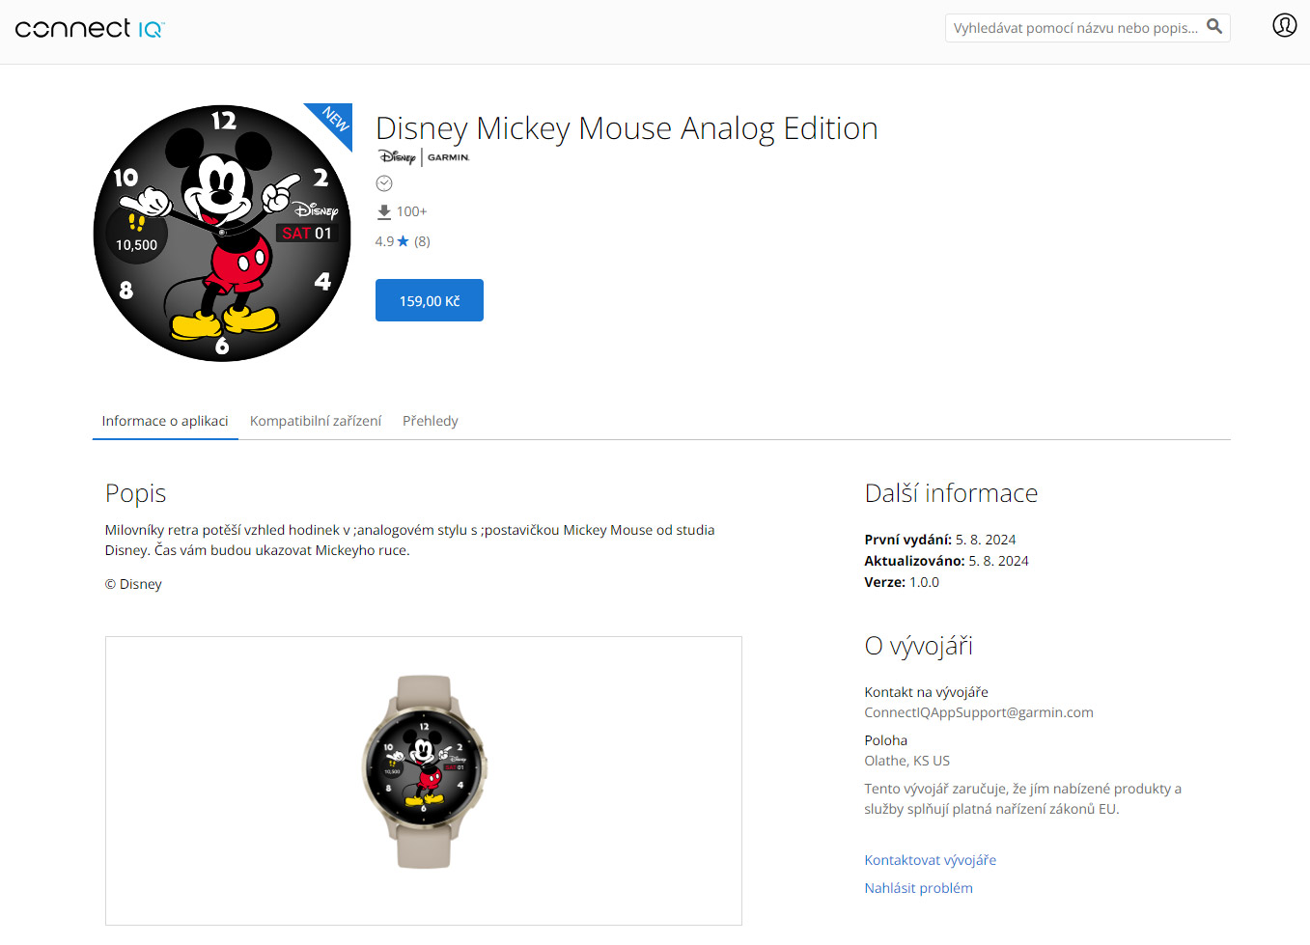Select the Informace o aplikaci tab
The height and width of the screenshot is (945, 1310).
coord(165,421)
